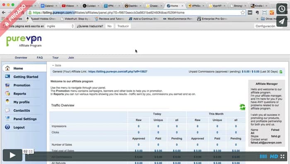Bookmark page with star icon
290x164 pixels.
[x=243, y=12]
